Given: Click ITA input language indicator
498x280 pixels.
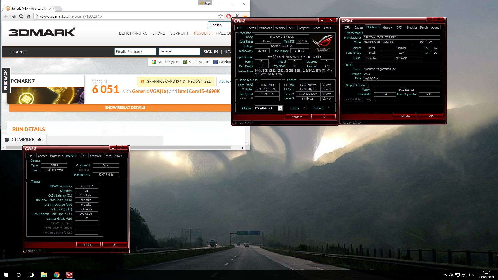Looking at the screenshot, I should pos(471,275).
